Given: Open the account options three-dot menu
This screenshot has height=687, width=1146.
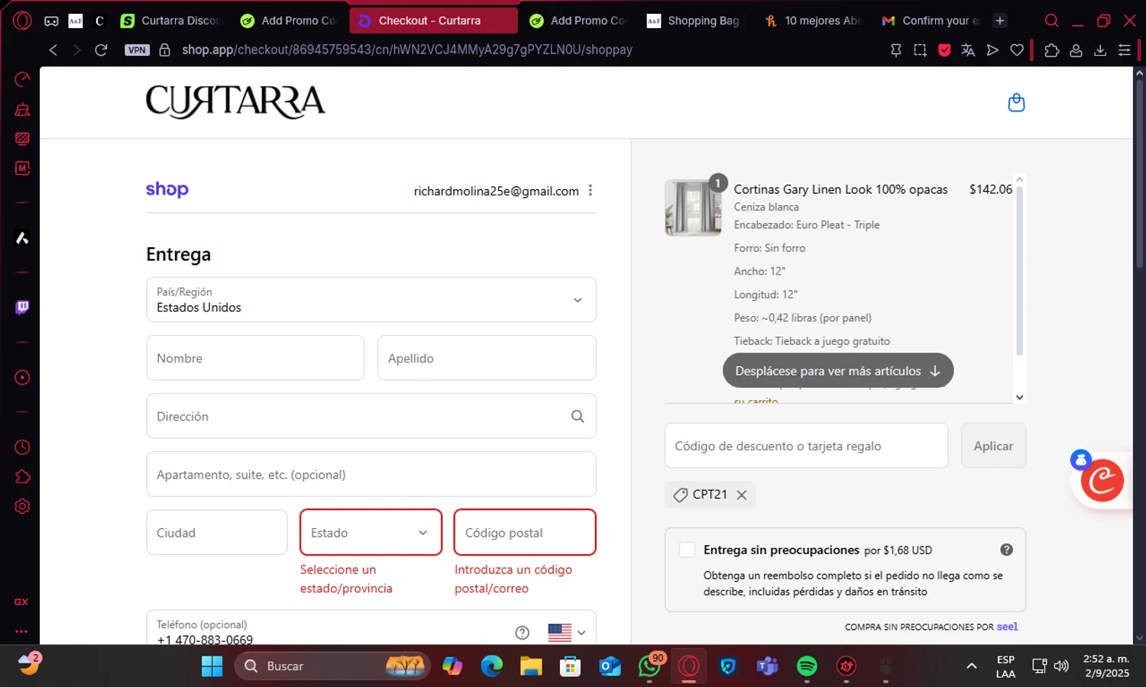Looking at the screenshot, I should [x=591, y=191].
